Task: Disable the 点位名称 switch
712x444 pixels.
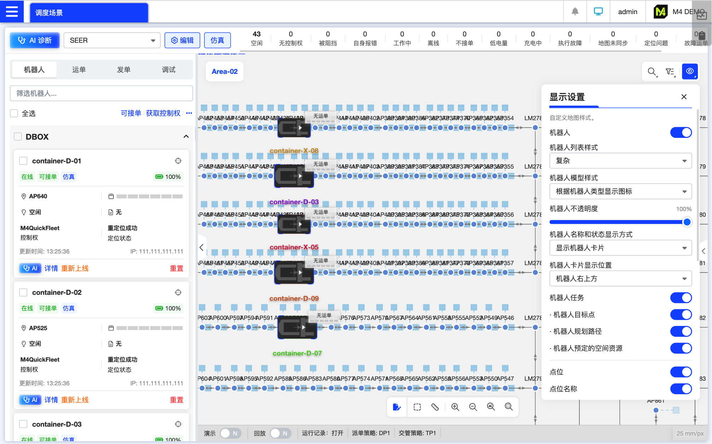Action: coord(681,389)
